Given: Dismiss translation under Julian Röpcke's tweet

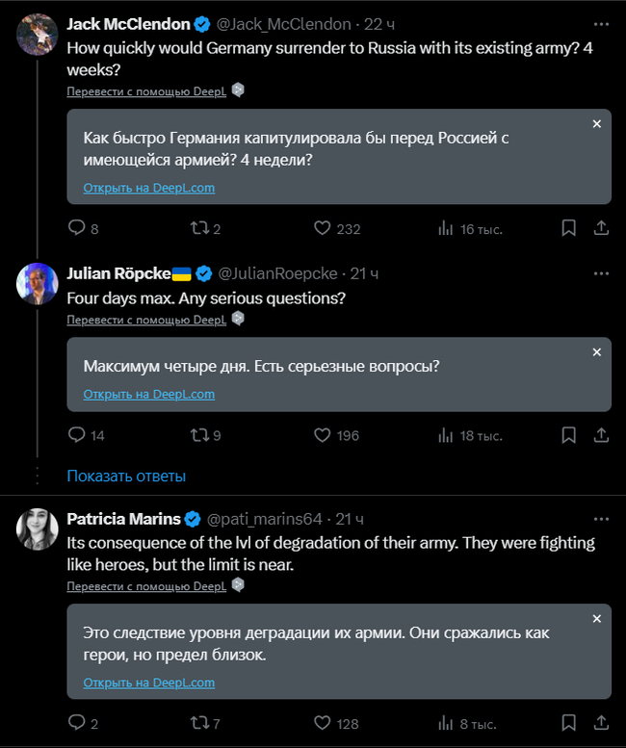Looking at the screenshot, I should [596, 352].
